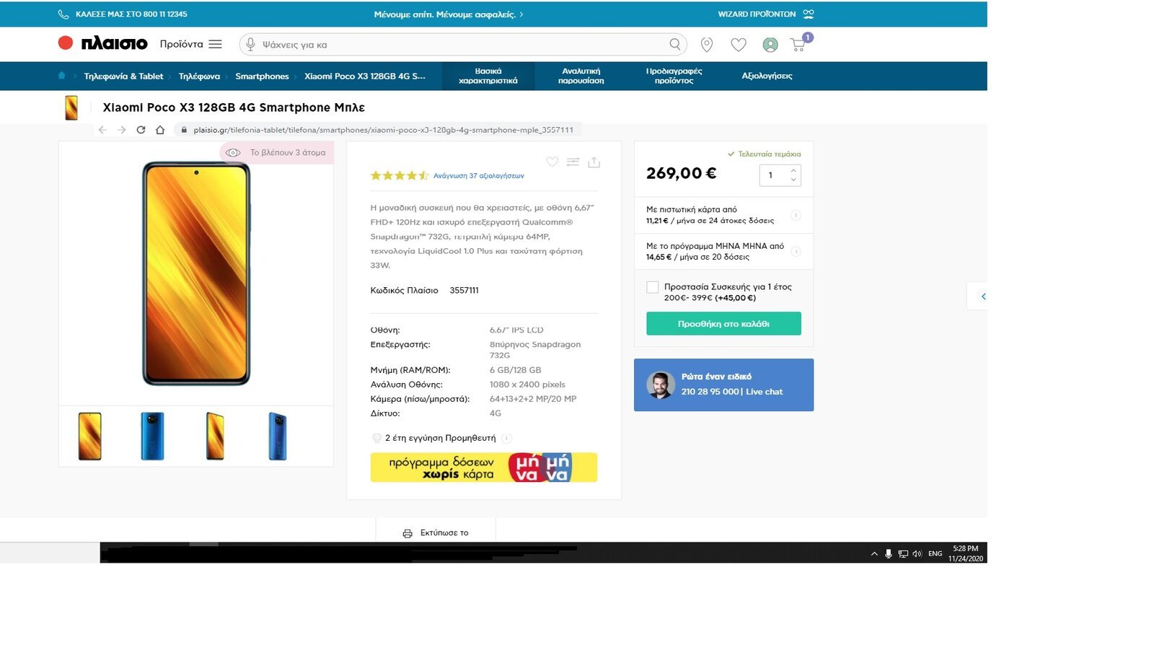Click the main Poco X3 product image
1154x650 pixels.
click(196, 273)
